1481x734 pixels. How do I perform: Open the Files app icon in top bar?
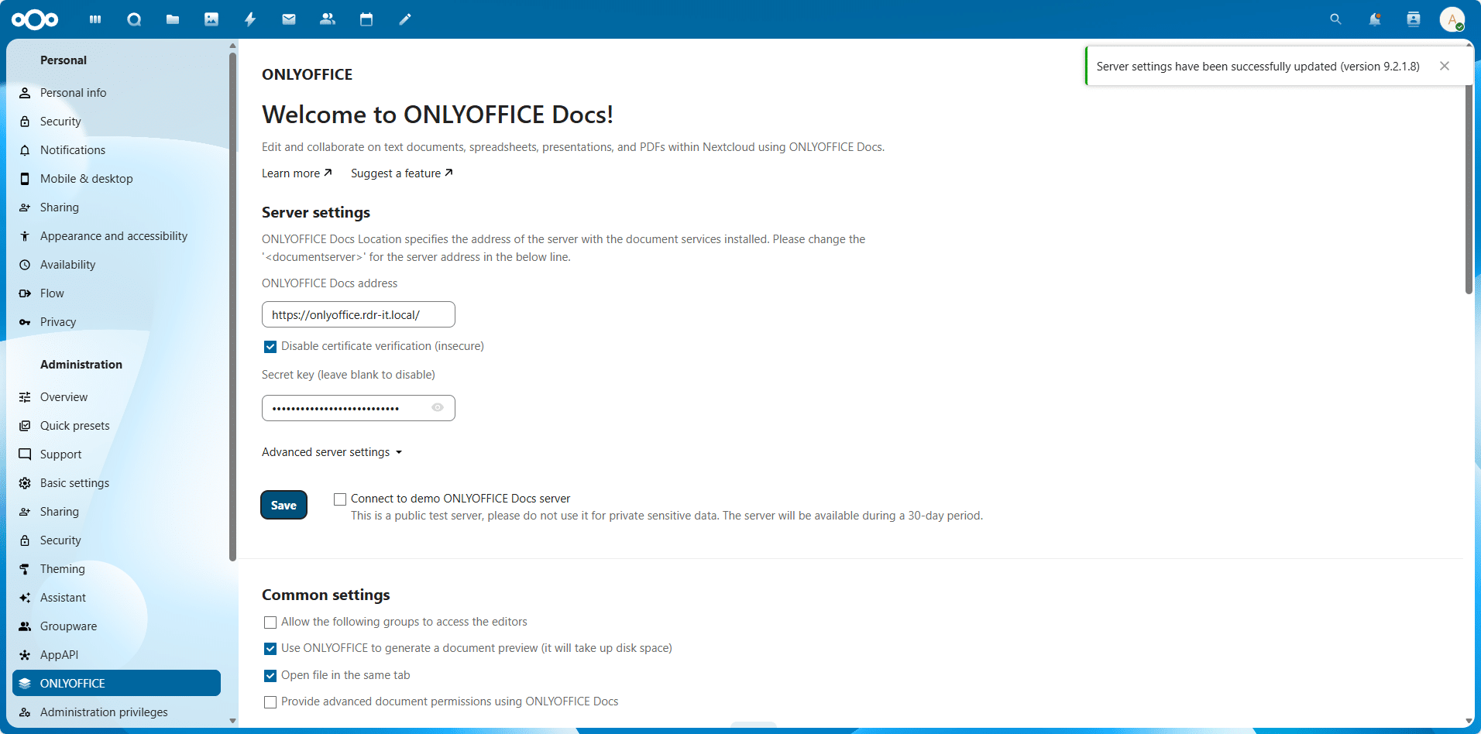pos(173,19)
